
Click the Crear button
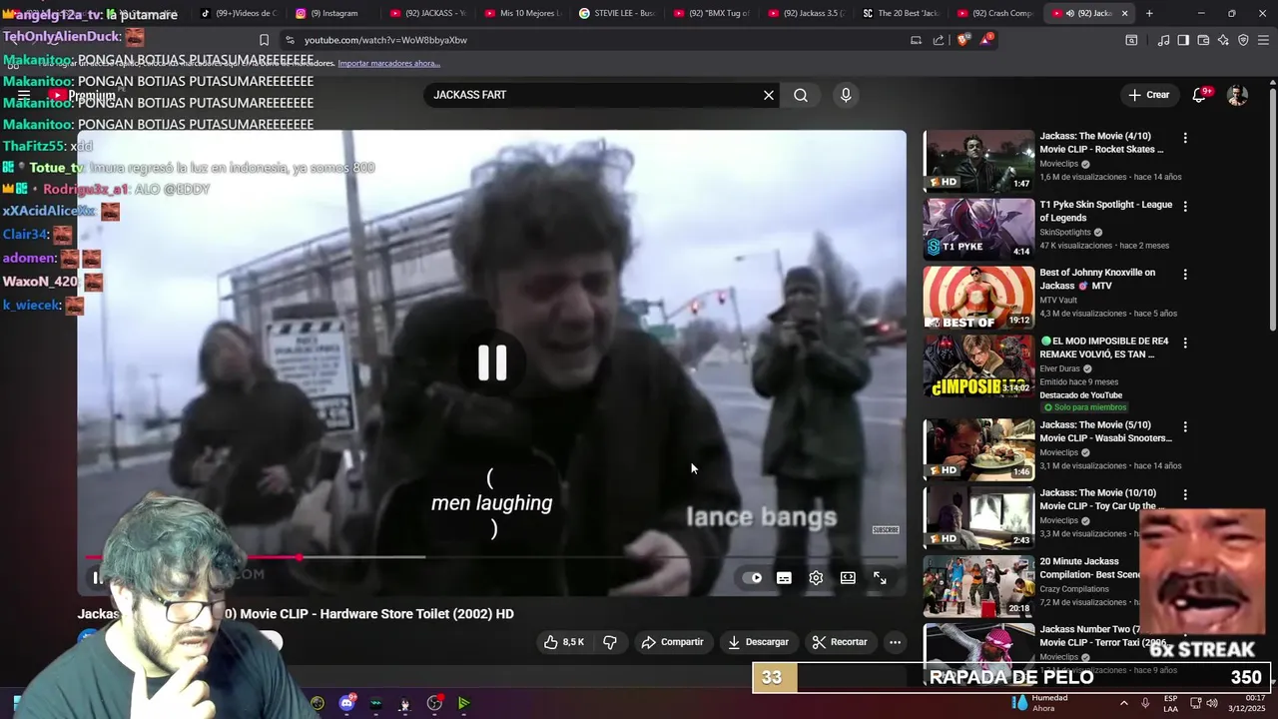pos(1148,95)
